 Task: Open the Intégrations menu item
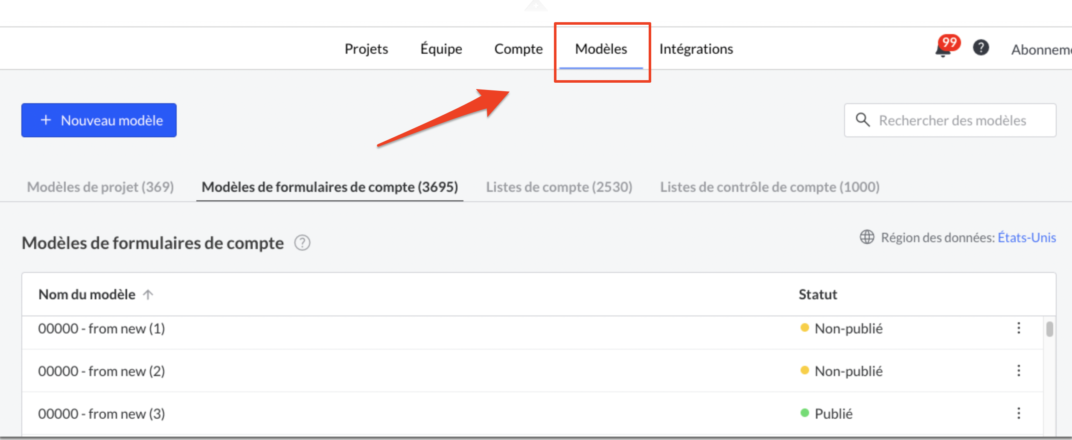point(696,49)
